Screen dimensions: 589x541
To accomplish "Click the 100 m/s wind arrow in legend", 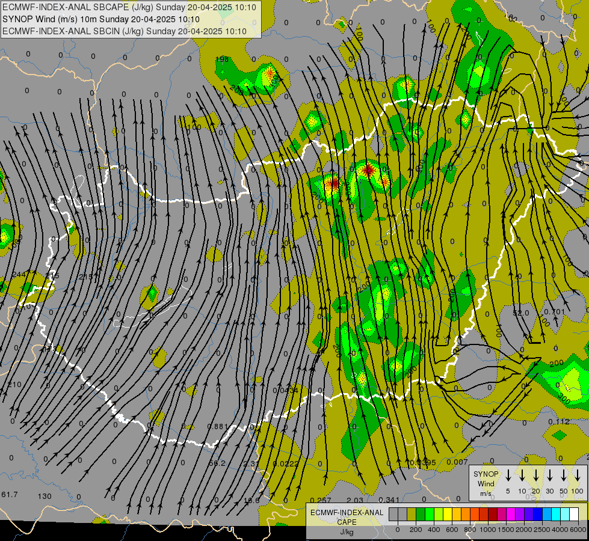I will 578,475.
